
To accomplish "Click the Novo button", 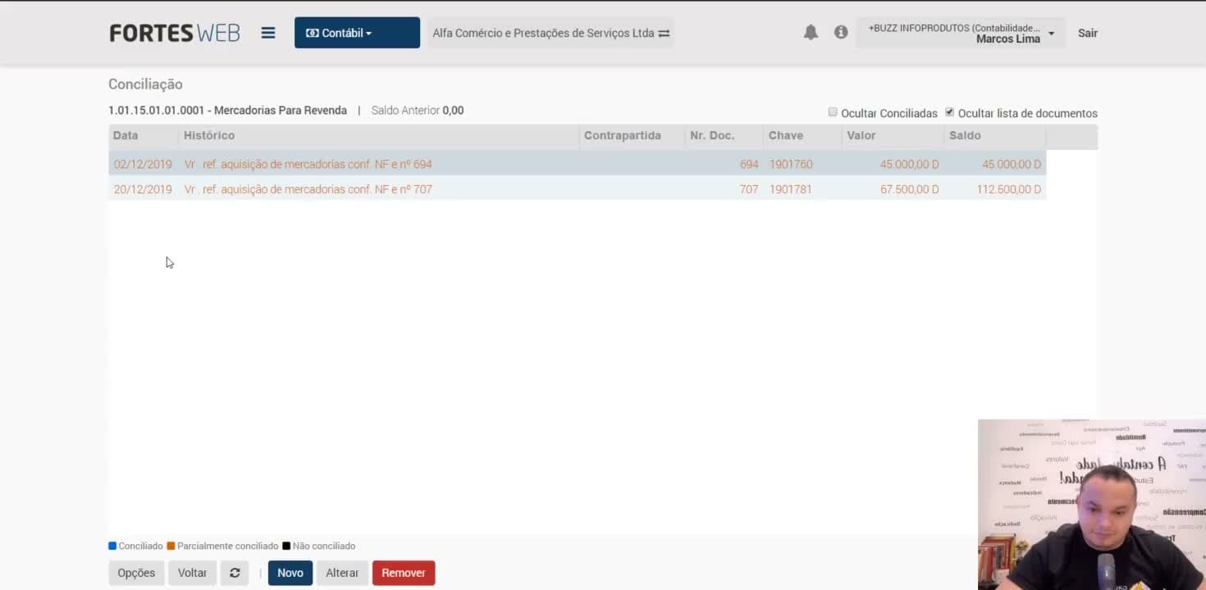I will click(x=290, y=573).
